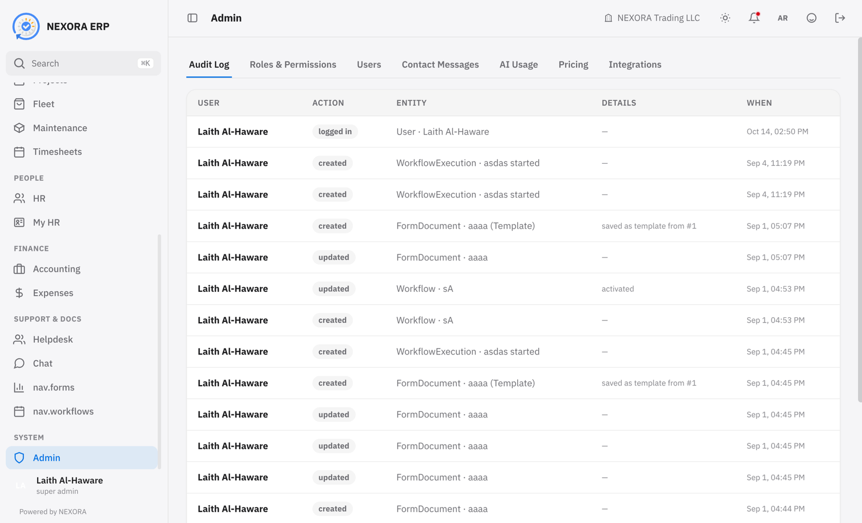Image resolution: width=862 pixels, height=523 pixels.
Task: Click the NEXORA ERP logo
Action: 26,26
